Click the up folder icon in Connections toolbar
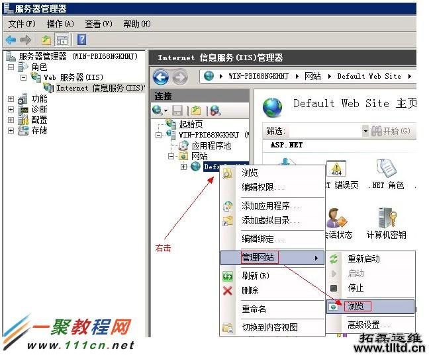Viewport: 429px width, 357px height. click(x=196, y=110)
